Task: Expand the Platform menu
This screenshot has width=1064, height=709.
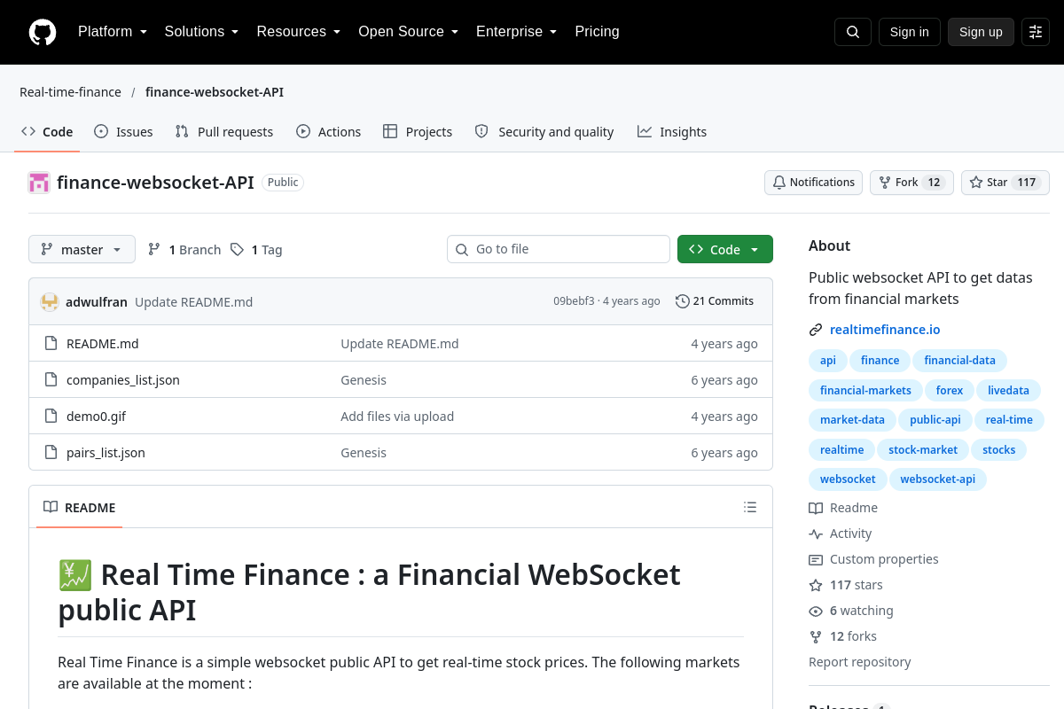Action: pyautogui.click(x=113, y=32)
